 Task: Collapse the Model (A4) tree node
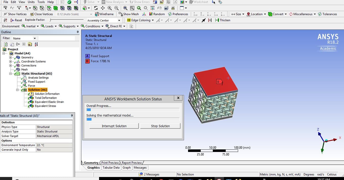[x=4, y=53]
